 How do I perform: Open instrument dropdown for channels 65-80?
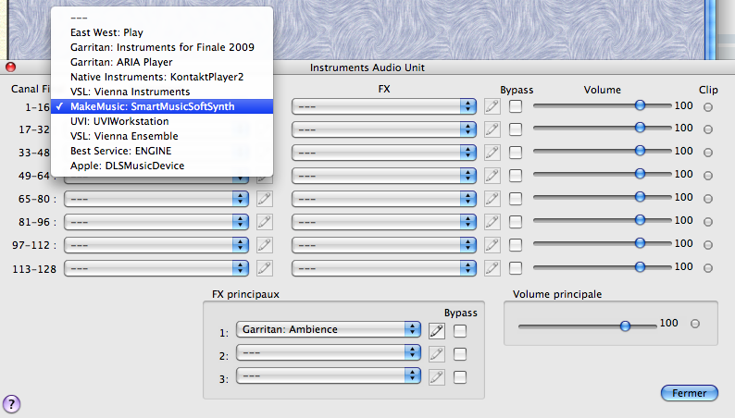(x=157, y=198)
